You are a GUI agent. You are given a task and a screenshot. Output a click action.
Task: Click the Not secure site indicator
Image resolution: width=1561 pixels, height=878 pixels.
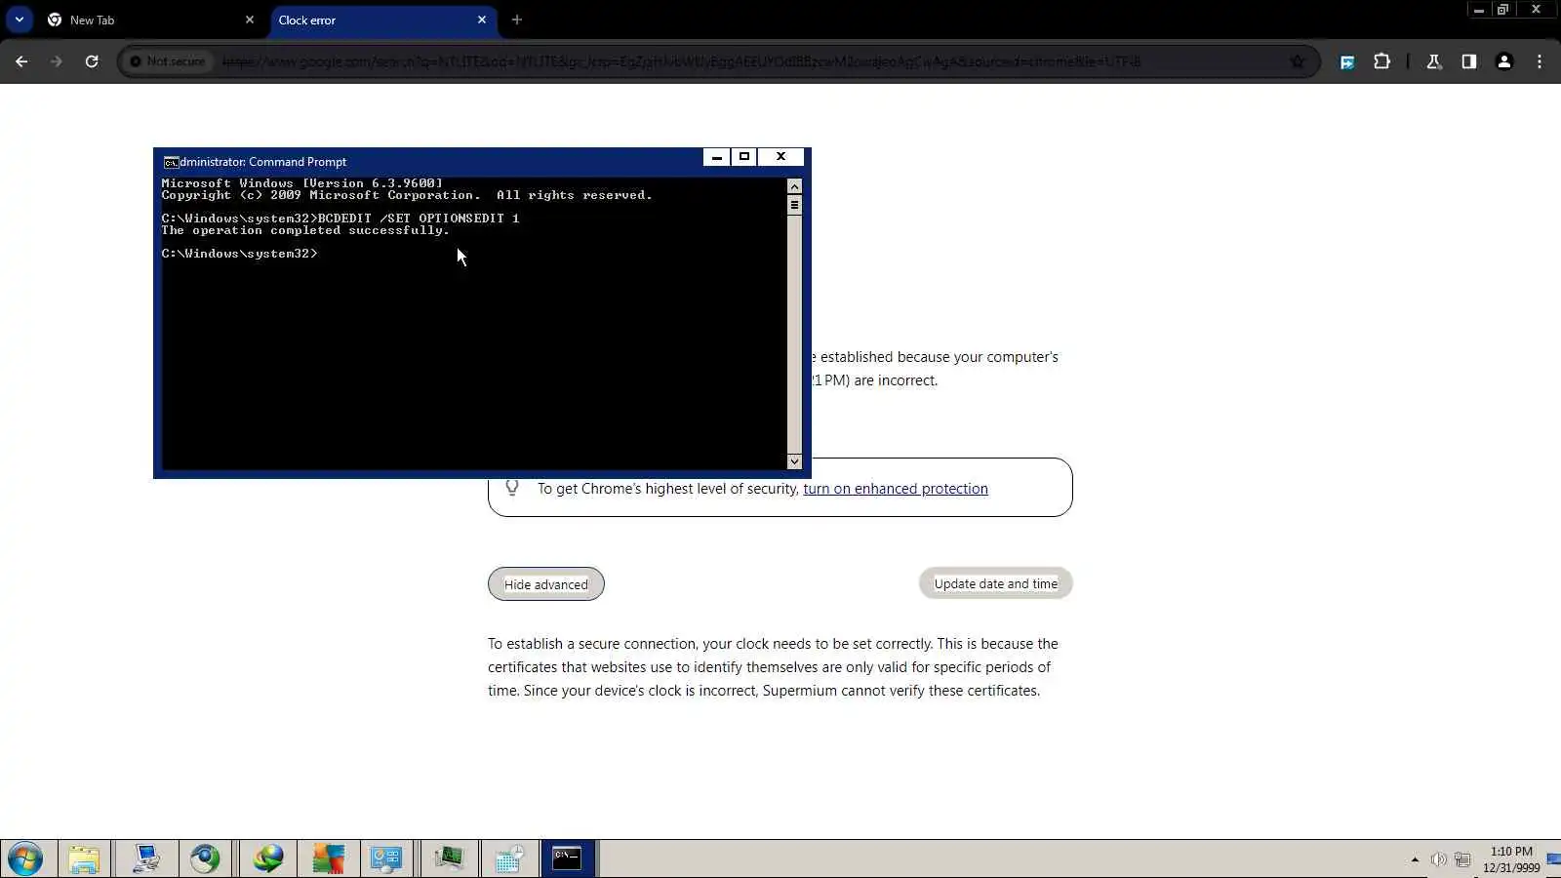click(x=168, y=61)
